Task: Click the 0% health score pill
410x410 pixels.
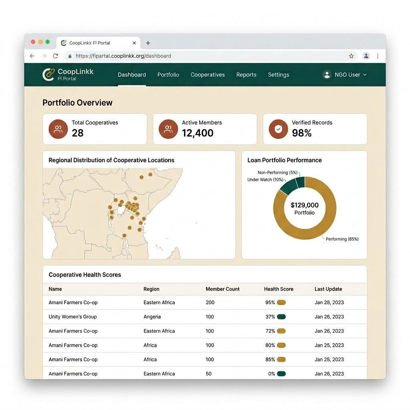Action: pyautogui.click(x=281, y=374)
